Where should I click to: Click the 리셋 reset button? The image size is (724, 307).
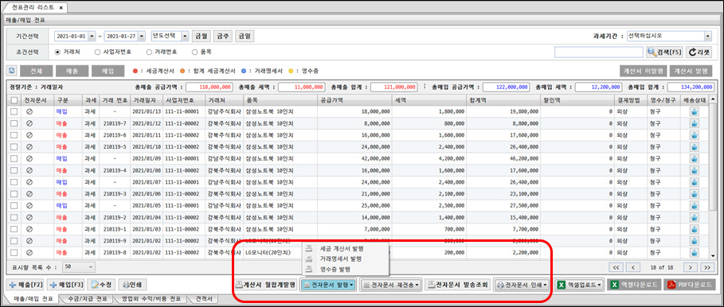tap(699, 52)
